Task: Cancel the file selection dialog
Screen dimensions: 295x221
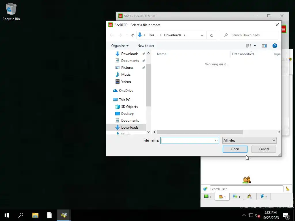Action: (x=264, y=149)
